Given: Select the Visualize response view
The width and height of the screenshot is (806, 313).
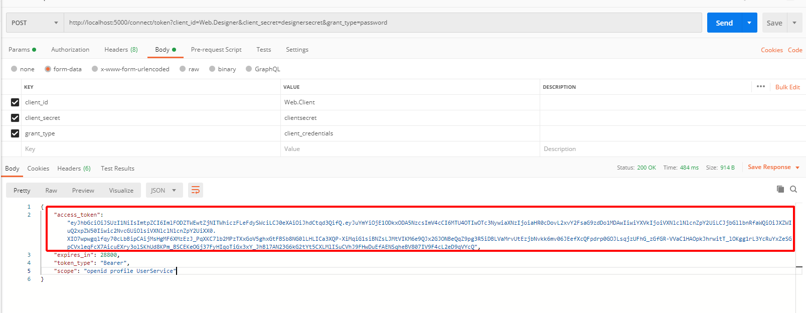Looking at the screenshot, I should 121,190.
